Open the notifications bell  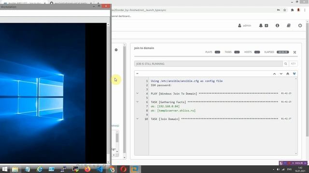pos(261,25)
